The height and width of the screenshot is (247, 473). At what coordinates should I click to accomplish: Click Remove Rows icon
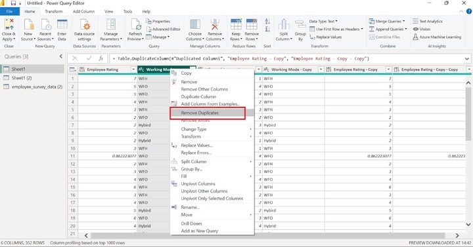click(x=252, y=24)
